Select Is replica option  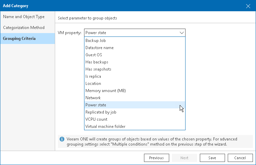93,76
